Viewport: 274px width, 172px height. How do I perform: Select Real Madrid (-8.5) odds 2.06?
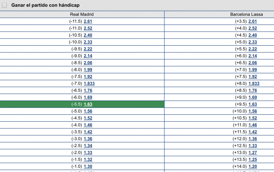coord(88,63)
